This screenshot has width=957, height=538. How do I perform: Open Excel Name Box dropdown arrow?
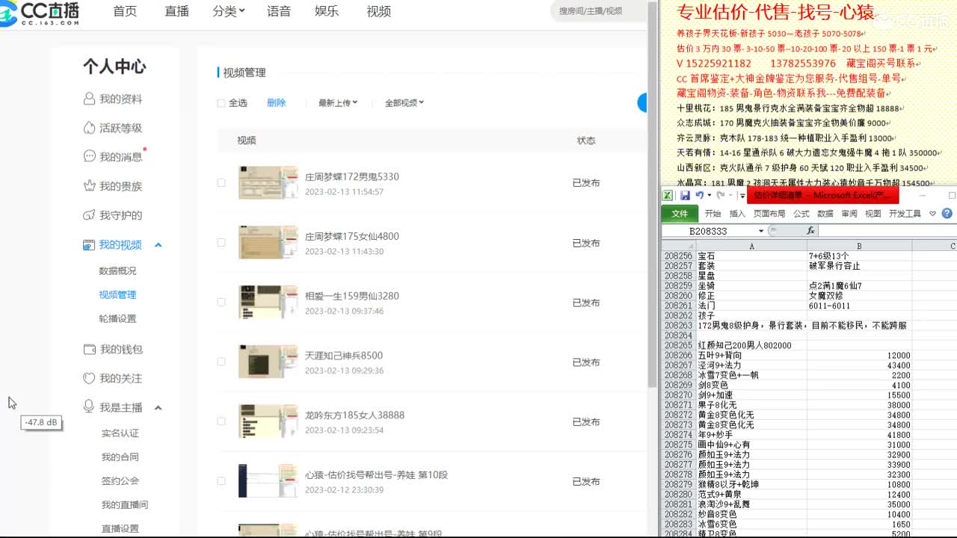761,231
